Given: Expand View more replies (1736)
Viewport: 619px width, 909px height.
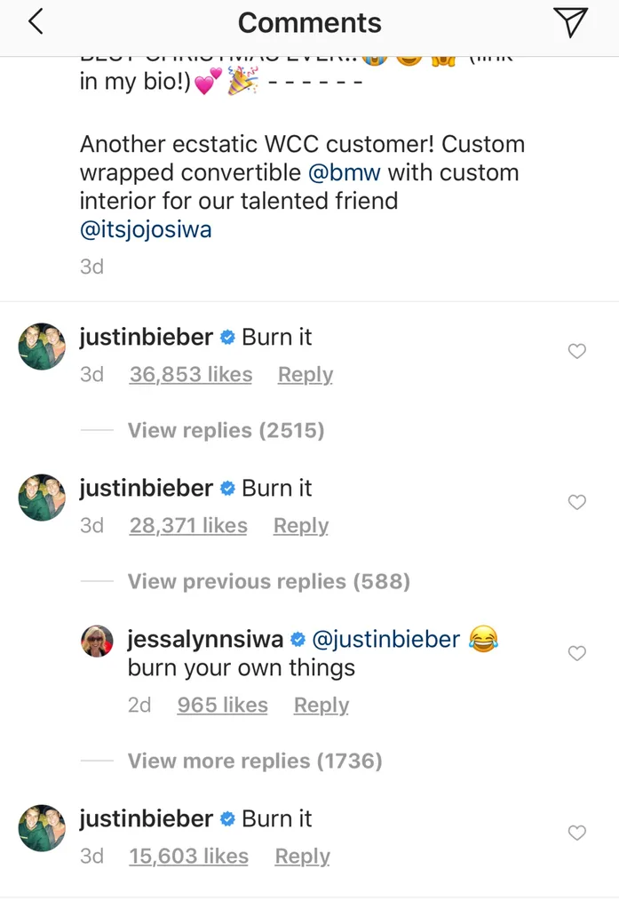Looking at the screenshot, I should pyautogui.click(x=255, y=761).
